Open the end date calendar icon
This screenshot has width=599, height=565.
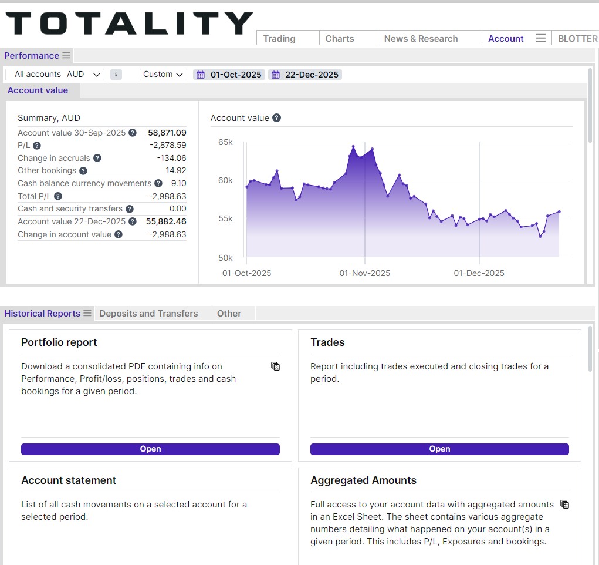[x=275, y=75]
